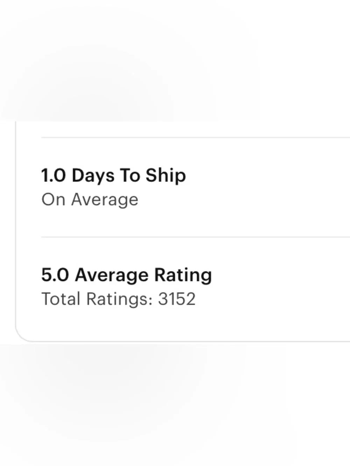The image size is (350, 466).
Task: Click the word "Days" in the shipping heading
Action: click(93, 175)
